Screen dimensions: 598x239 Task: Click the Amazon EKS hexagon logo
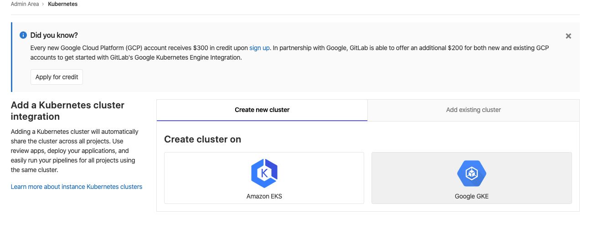click(264, 173)
